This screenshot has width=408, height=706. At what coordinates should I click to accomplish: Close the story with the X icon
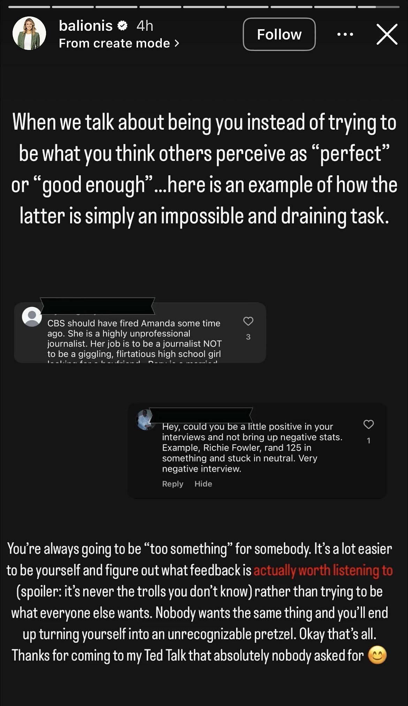click(x=387, y=34)
